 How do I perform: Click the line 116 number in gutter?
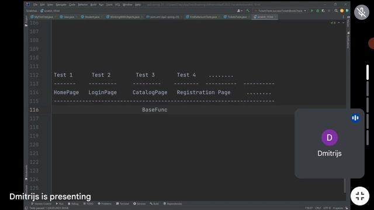[x=34, y=110]
